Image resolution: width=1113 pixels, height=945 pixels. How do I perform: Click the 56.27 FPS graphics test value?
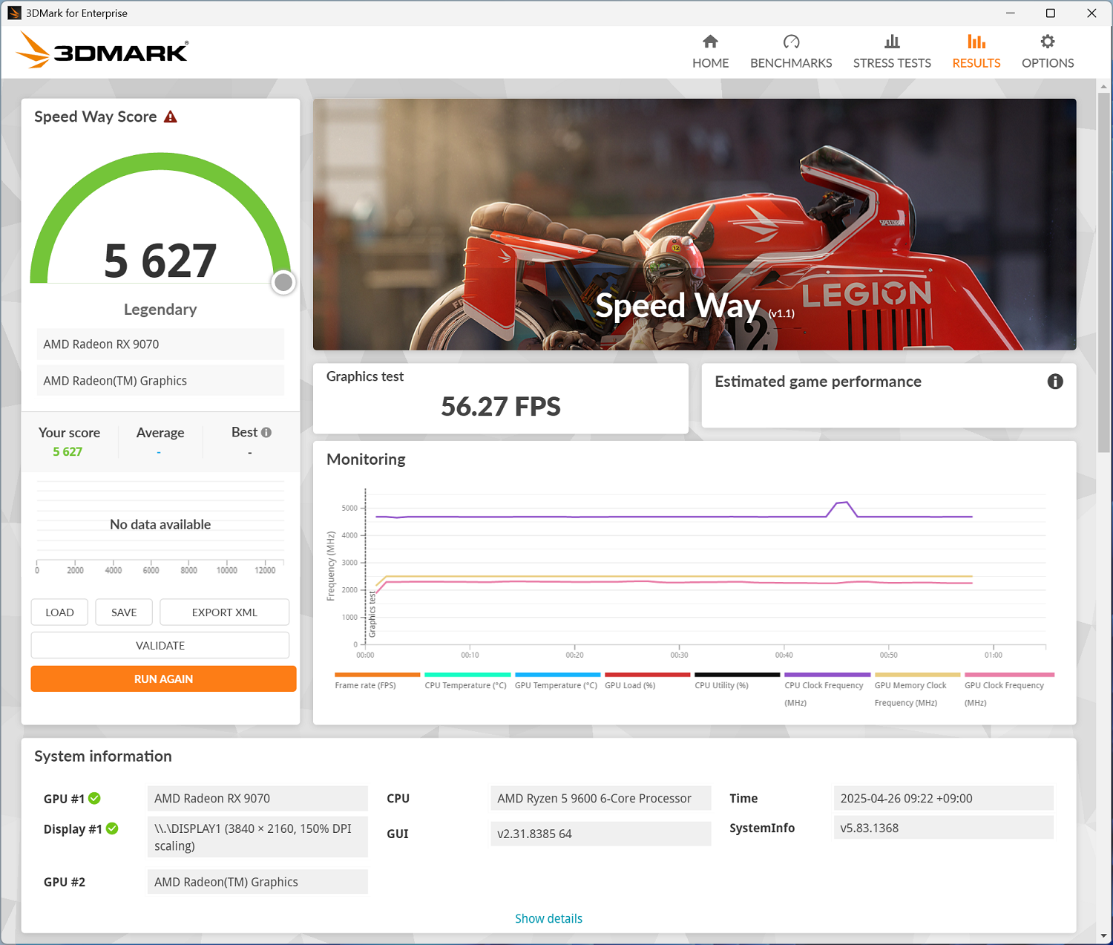coord(501,407)
